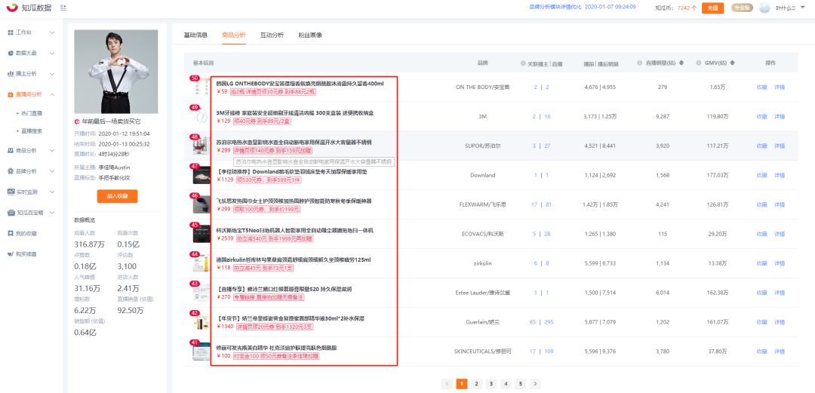Viewport: 815px width, 393px height.
Task: Click linked streamer count 65 for Guerlain row
Action: 532,322
